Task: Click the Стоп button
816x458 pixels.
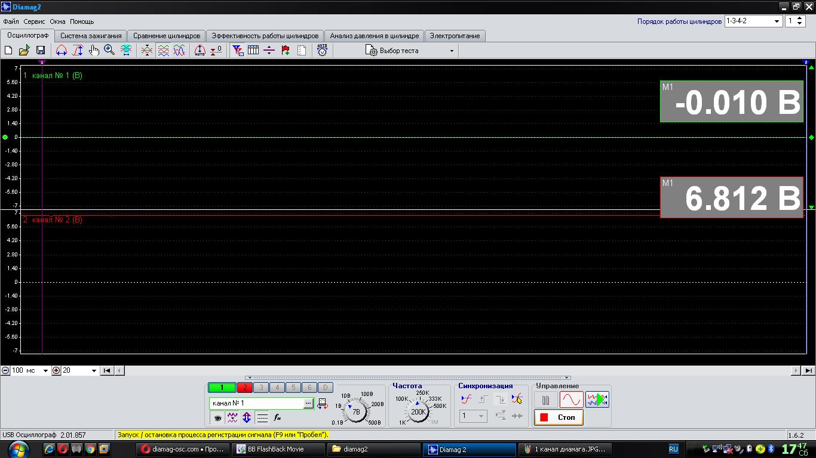Action: [x=559, y=417]
